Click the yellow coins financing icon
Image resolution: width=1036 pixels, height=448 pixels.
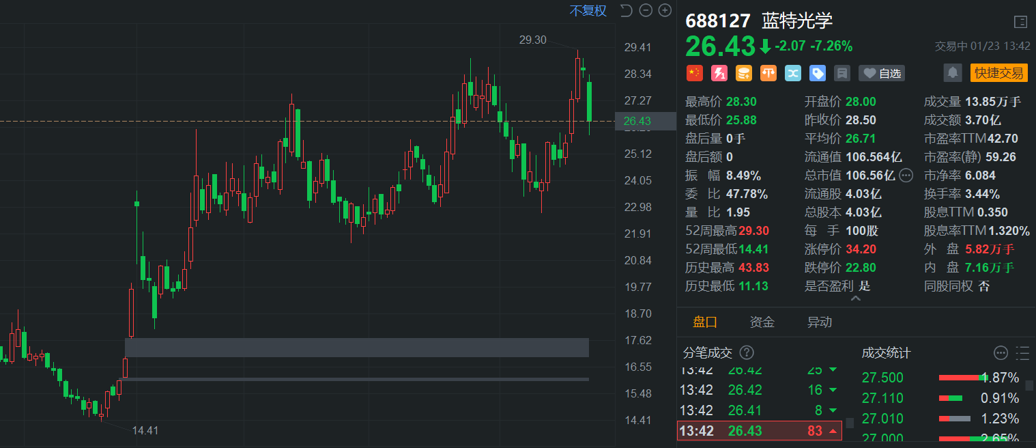pos(743,73)
